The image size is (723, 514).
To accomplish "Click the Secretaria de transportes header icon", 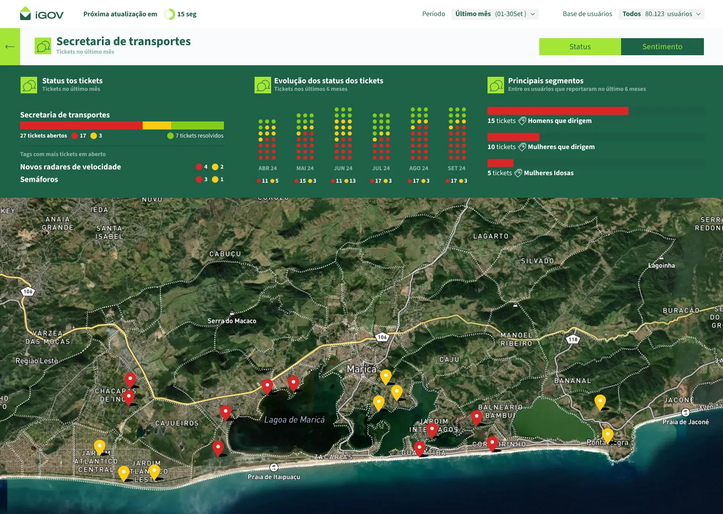I will click(43, 46).
